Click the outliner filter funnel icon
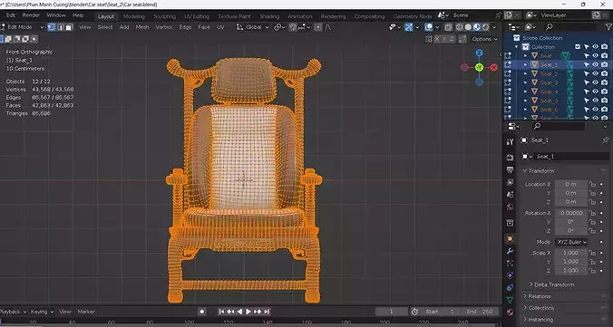This screenshot has height=327, width=613. click(x=608, y=27)
